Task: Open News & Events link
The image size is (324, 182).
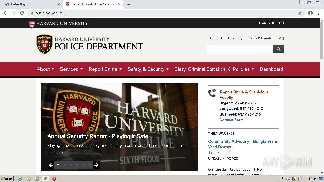Action: pyautogui.click(x=260, y=38)
